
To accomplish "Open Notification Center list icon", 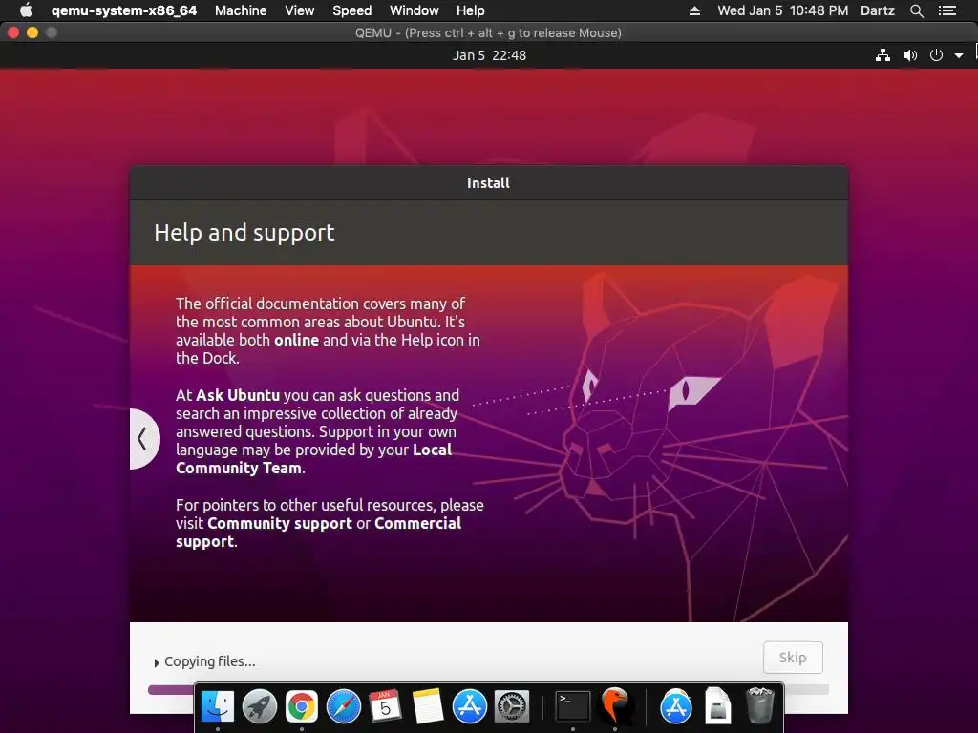I will pos(947,10).
